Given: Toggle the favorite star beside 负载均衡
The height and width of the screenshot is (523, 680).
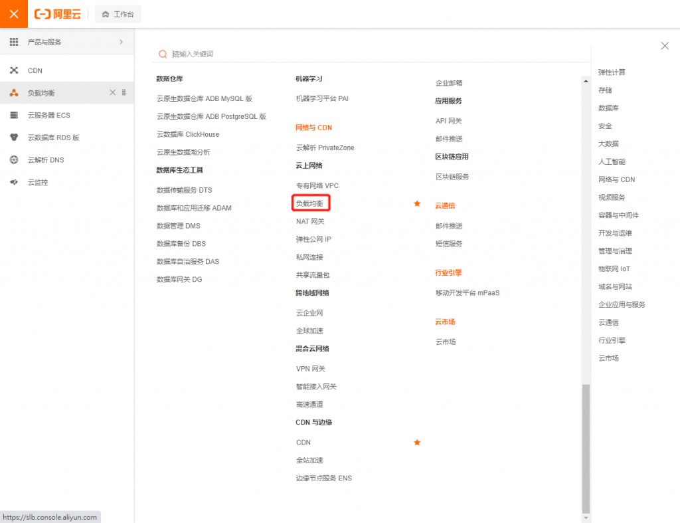Looking at the screenshot, I should (417, 203).
